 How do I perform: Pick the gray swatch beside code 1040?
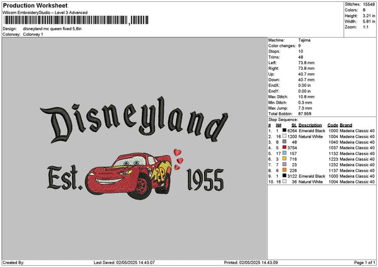(x=285, y=142)
